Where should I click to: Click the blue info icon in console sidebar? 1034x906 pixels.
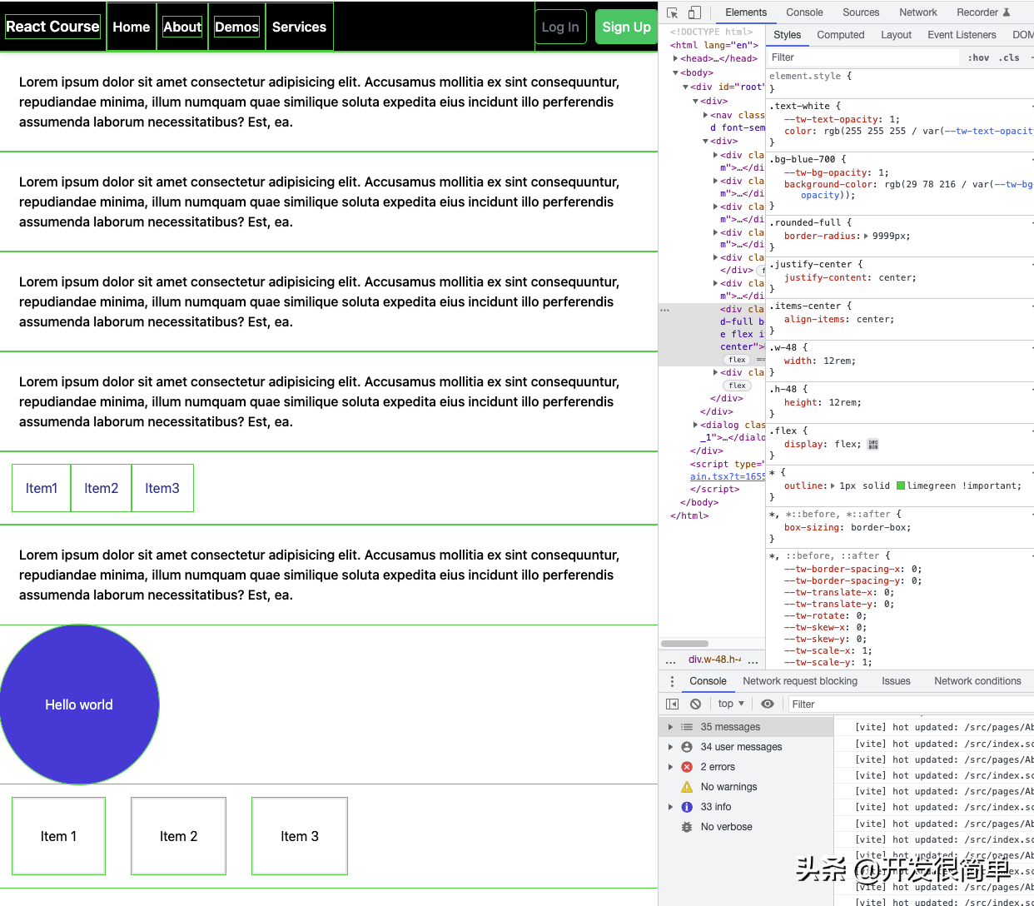[687, 807]
